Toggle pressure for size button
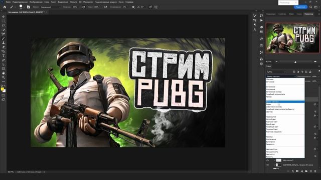Image resolution: width=321 pixels, height=180 pixels. pyautogui.click(x=150, y=7)
